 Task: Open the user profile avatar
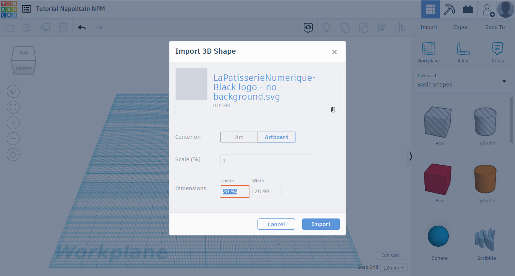[506, 9]
